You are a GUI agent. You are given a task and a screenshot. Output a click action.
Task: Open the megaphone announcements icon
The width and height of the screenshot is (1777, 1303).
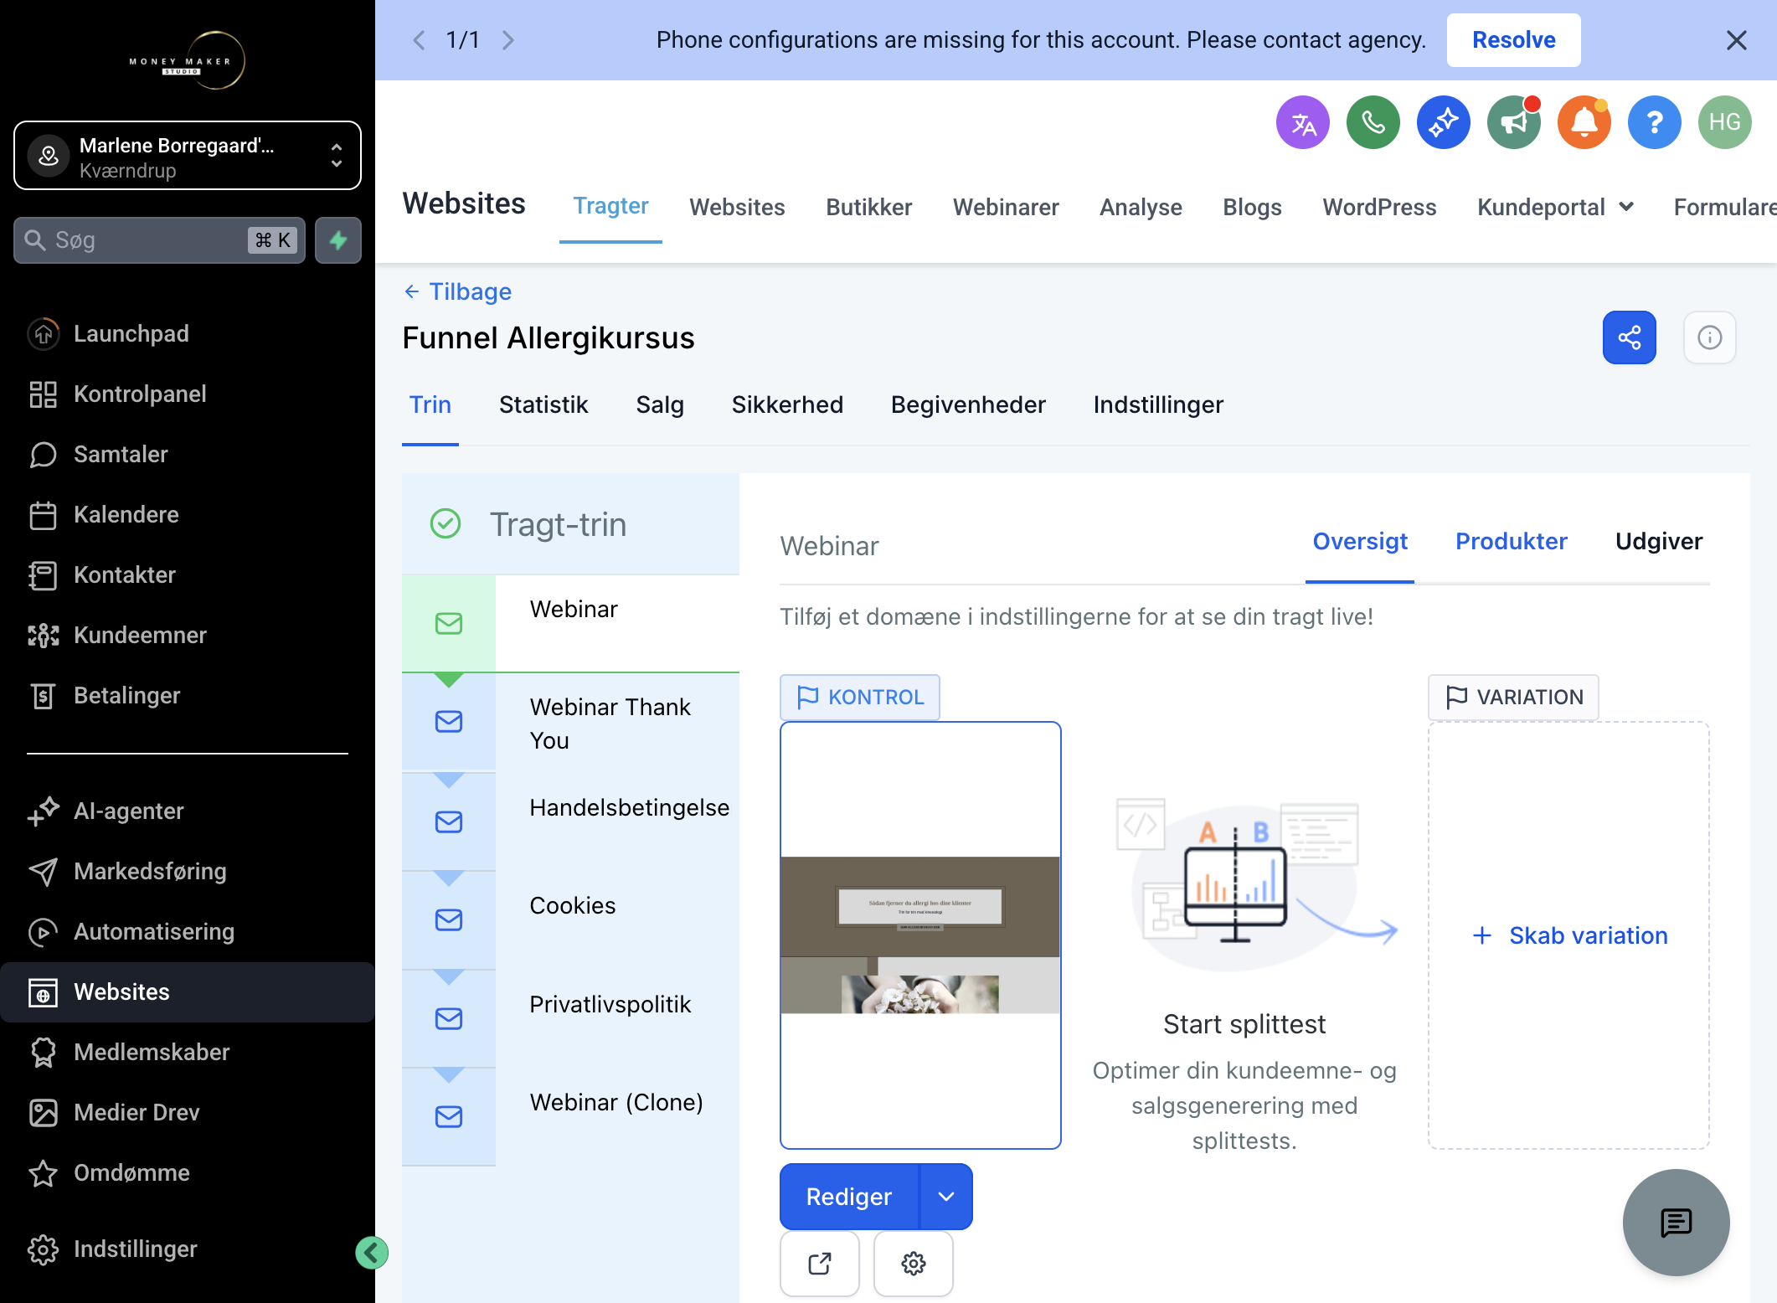pos(1513,122)
